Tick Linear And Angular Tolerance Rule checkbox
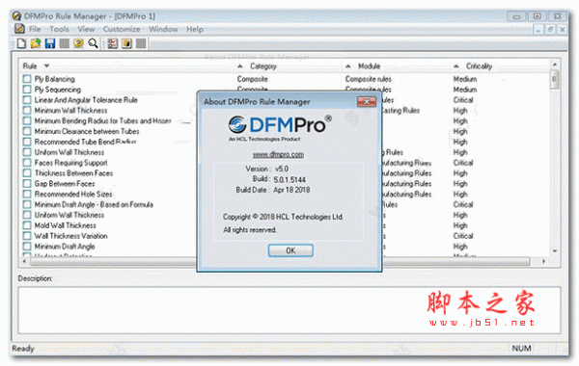The image size is (579, 366). click(x=27, y=100)
